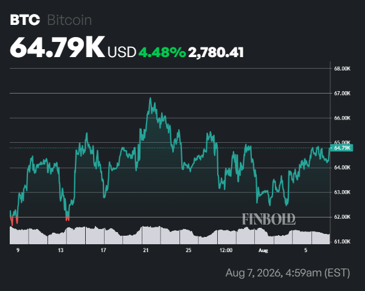Click the highlighted 64.79K current price tag

(x=341, y=148)
